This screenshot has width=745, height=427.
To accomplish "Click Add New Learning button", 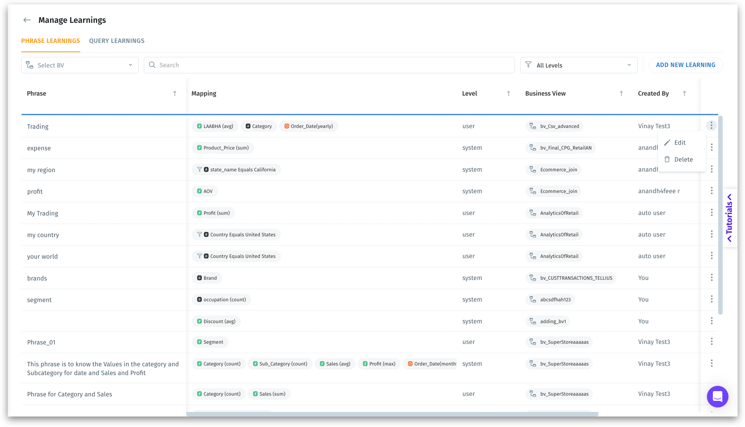I will point(685,65).
